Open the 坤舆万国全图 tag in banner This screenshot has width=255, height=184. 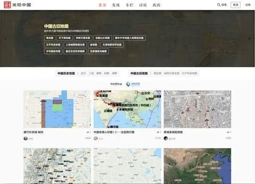click(x=83, y=38)
